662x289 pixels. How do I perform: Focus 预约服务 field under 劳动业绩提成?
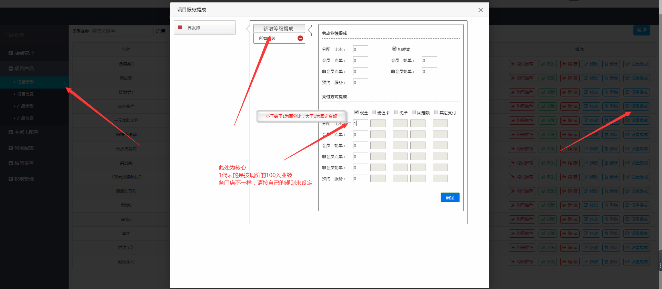click(x=361, y=82)
